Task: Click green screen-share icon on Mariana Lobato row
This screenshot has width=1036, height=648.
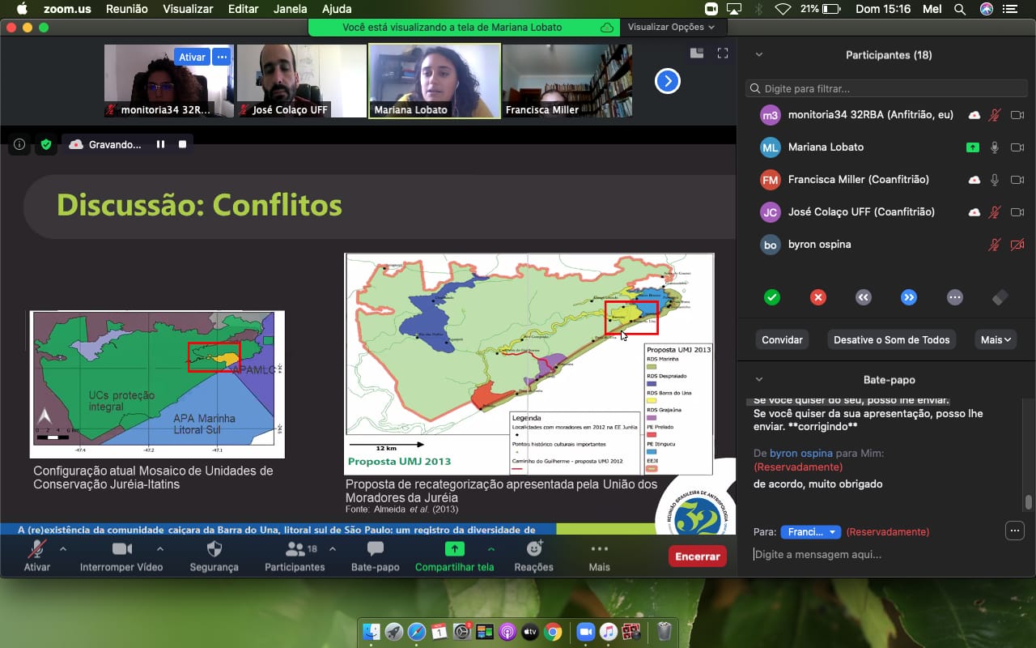Action: point(973,147)
